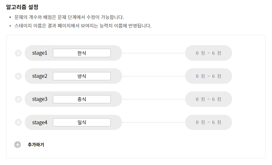
Task: Click the stage1 score range pill
Action: pos(208,53)
